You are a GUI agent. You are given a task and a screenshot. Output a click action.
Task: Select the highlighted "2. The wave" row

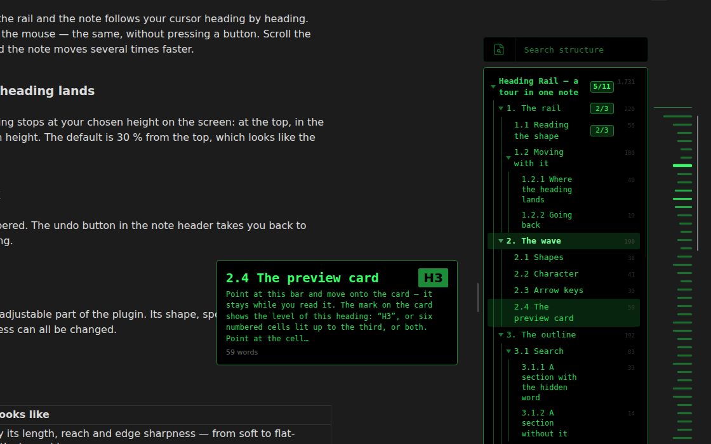click(564, 241)
